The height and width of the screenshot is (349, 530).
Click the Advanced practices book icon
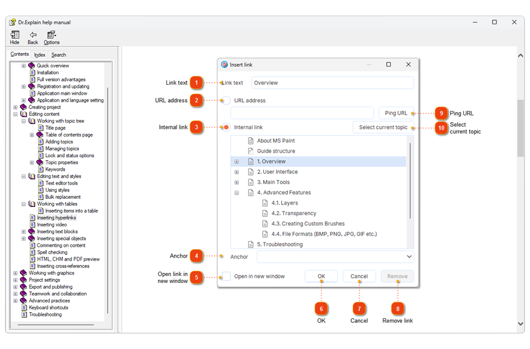click(23, 300)
